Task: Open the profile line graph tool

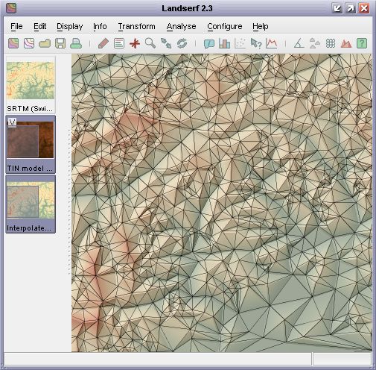Action: point(271,43)
